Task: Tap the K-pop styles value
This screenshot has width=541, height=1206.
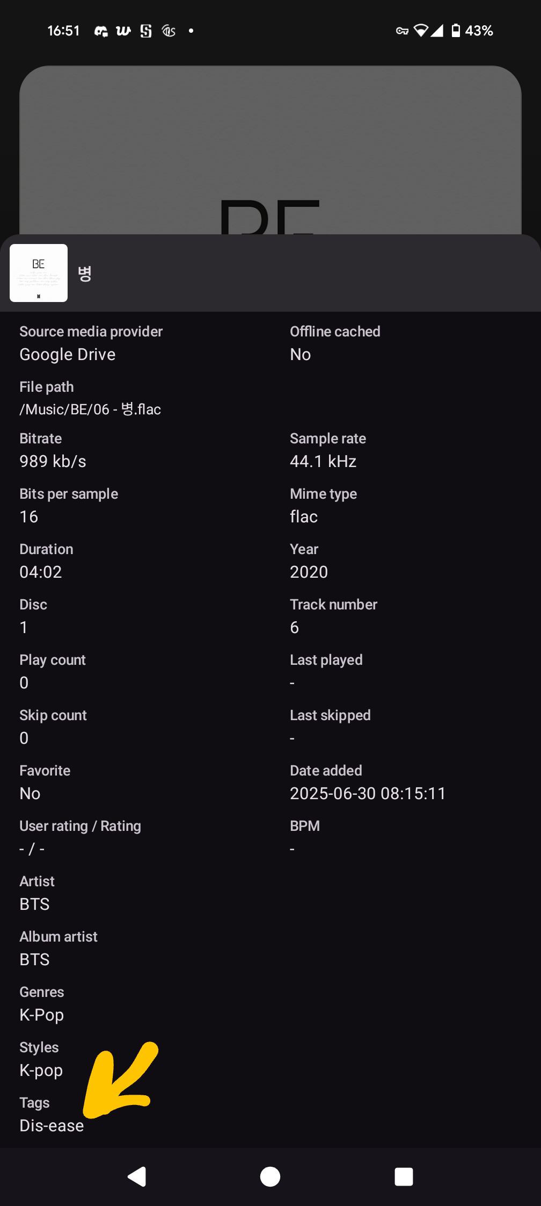Action: pos(41,1070)
